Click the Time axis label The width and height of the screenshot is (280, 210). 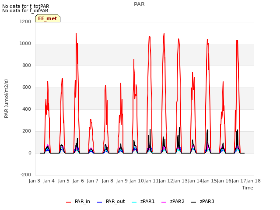248,188
